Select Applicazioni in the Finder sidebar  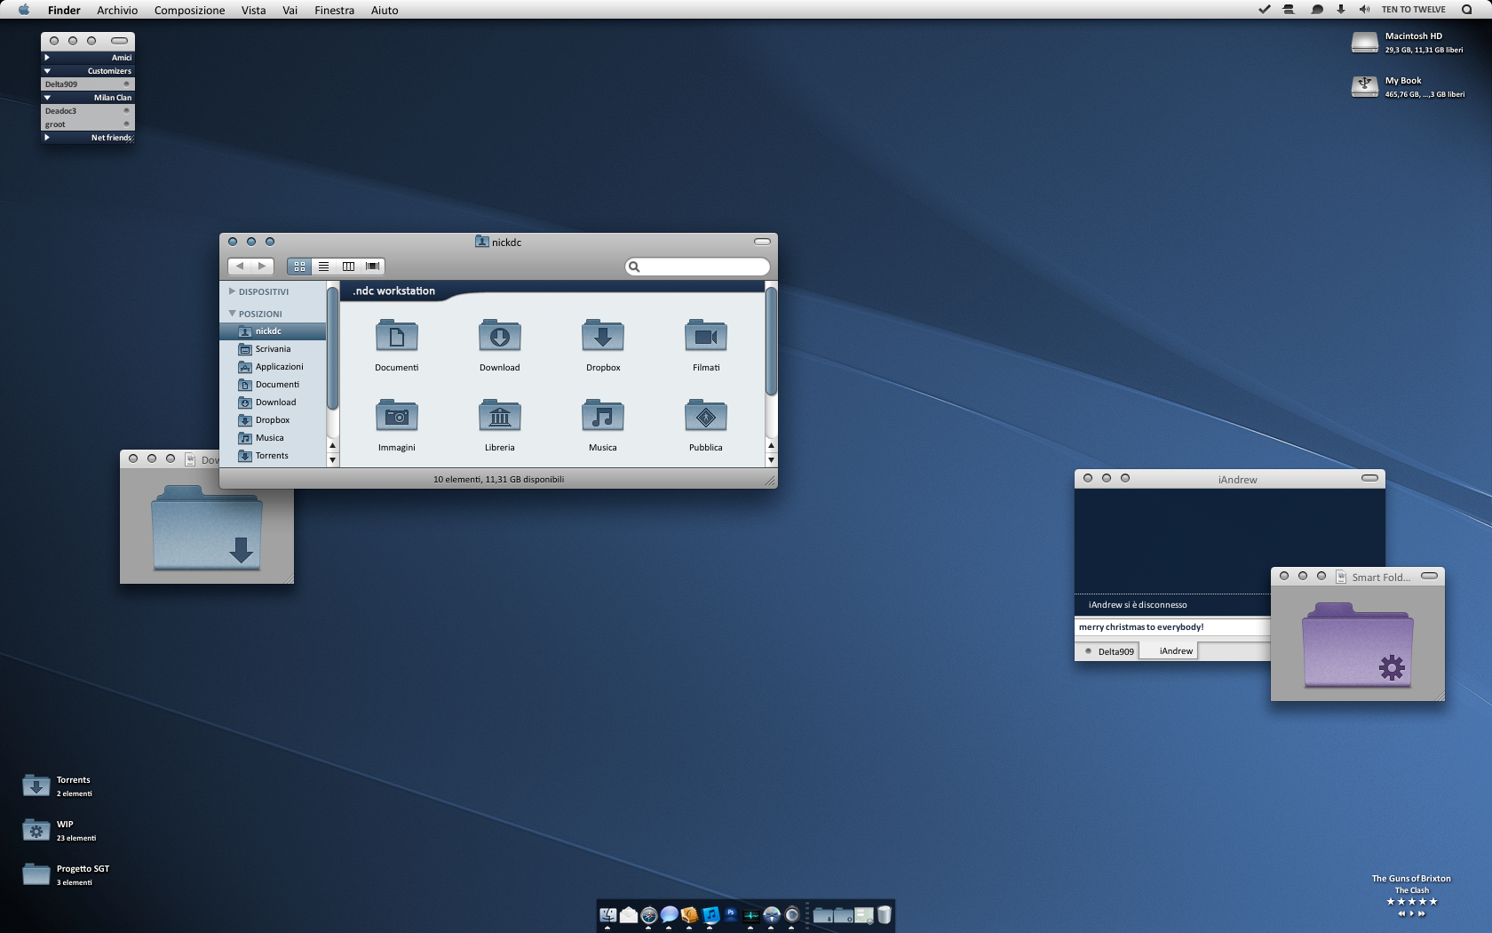point(273,367)
